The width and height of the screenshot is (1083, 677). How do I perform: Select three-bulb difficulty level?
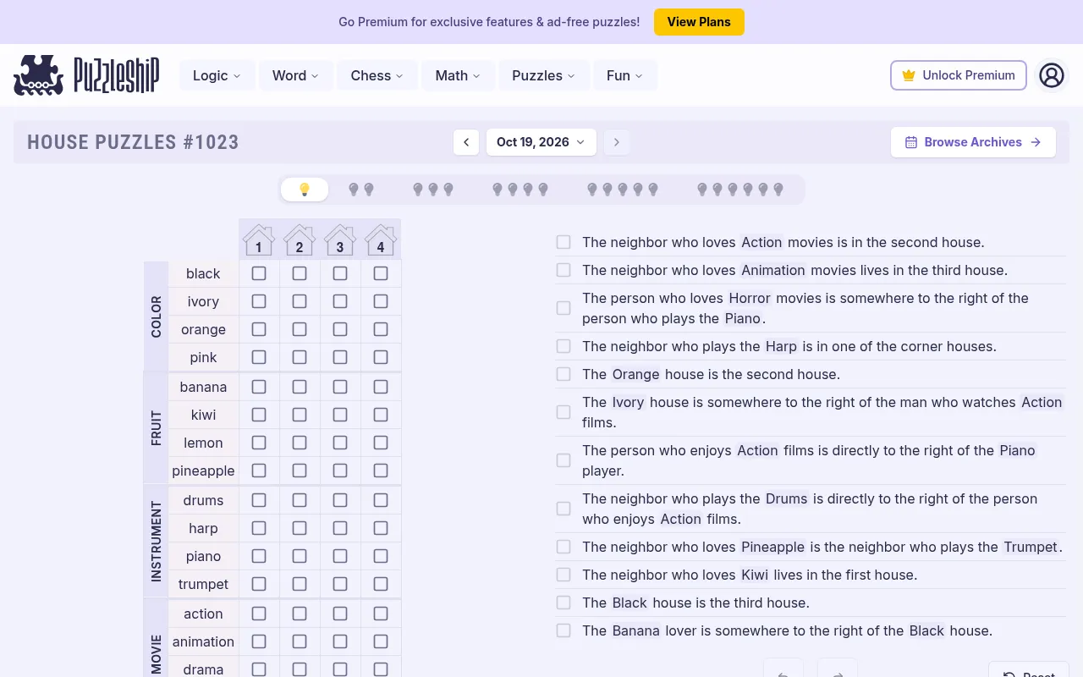pyautogui.click(x=433, y=190)
